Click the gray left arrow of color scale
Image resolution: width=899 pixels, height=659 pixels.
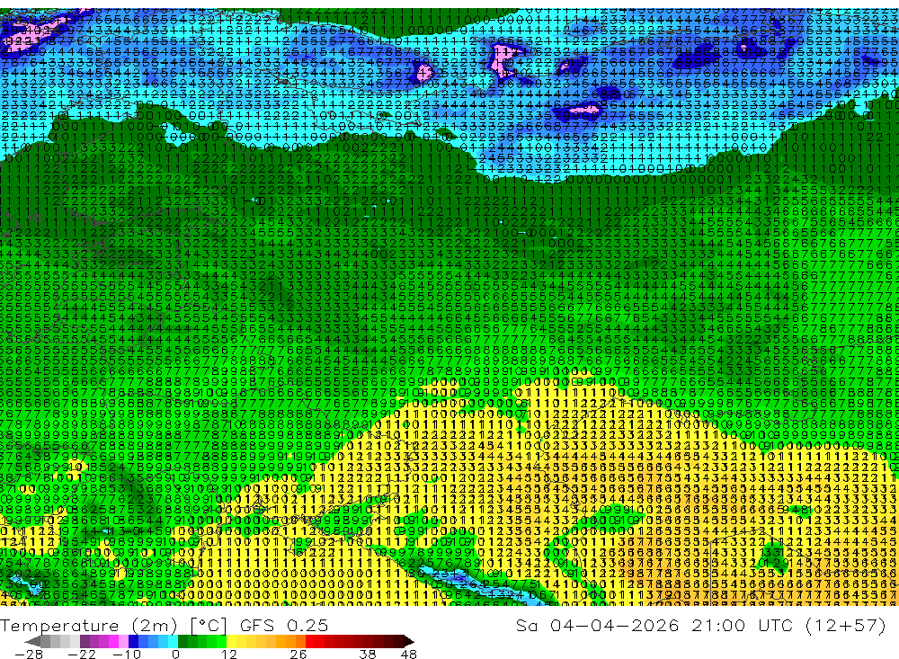pyautogui.click(x=32, y=641)
